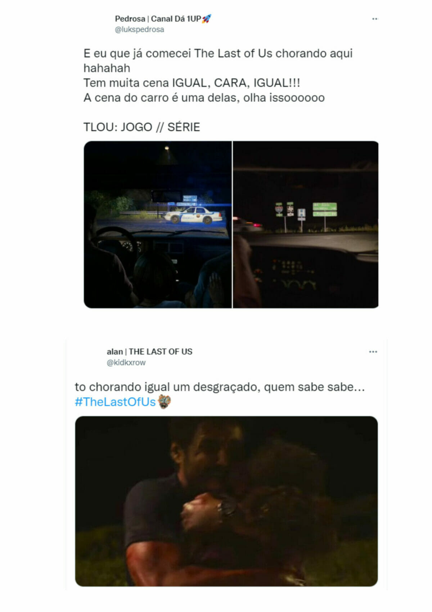This screenshot has width=432, height=612.
Task: Click the rocket emoji in Pedrosa's display name
Action: (x=206, y=18)
